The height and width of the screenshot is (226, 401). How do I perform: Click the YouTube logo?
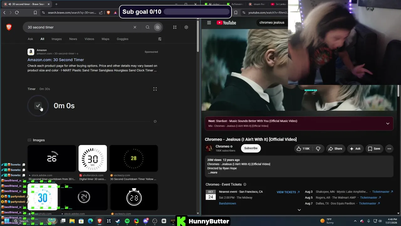[x=226, y=23]
